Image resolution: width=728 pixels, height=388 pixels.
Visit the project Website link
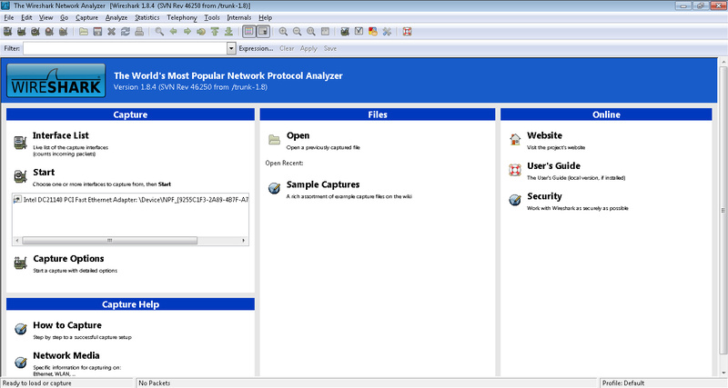(544, 135)
